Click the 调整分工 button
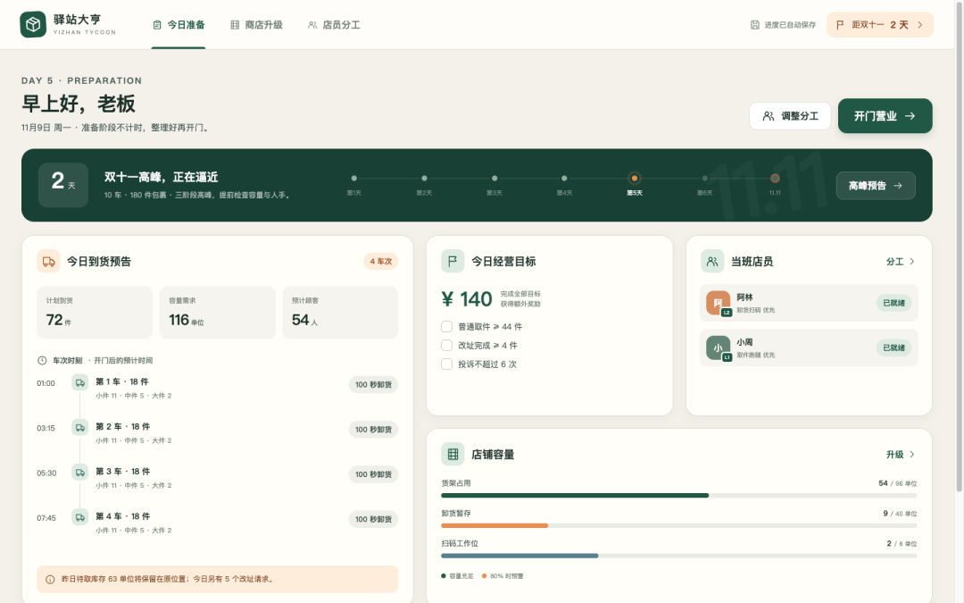 [x=790, y=115]
